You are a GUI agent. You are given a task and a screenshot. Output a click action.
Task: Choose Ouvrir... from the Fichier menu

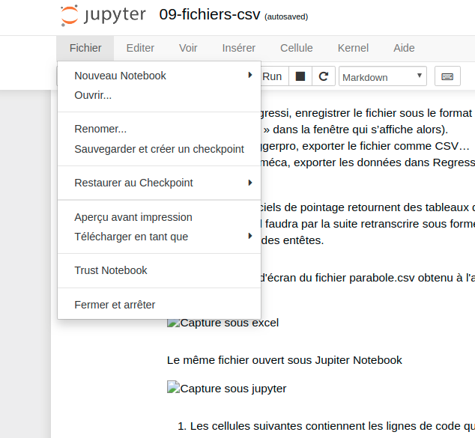tap(159, 95)
